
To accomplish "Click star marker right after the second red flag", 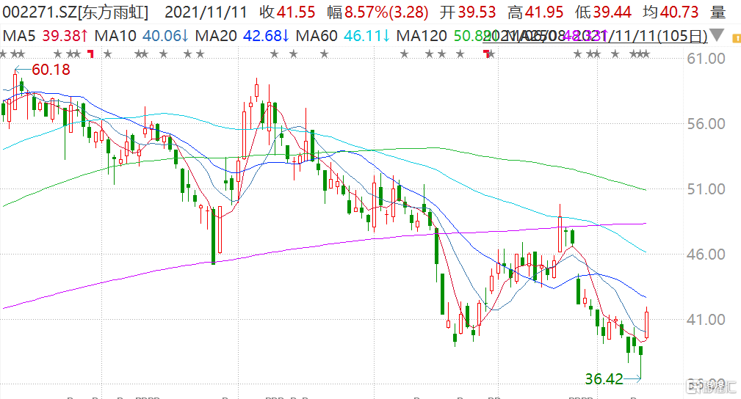I will click(491, 54).
